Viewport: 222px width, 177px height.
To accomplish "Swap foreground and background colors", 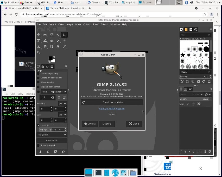I will tap(54, 57).
